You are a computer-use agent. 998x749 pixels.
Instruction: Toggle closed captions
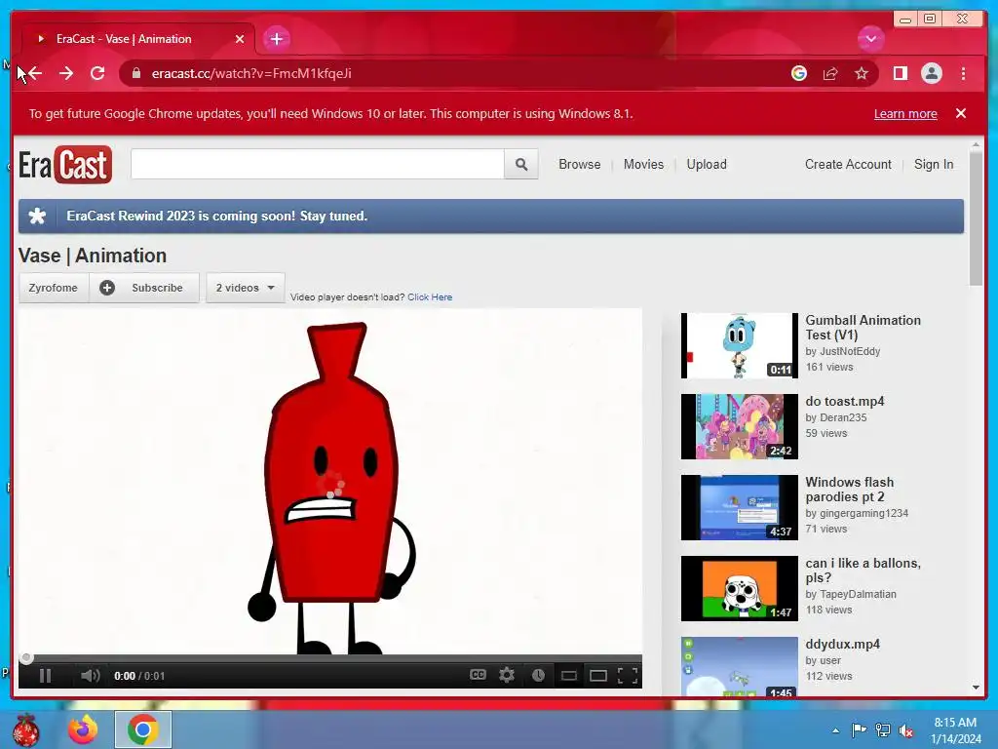coord(478,675)
